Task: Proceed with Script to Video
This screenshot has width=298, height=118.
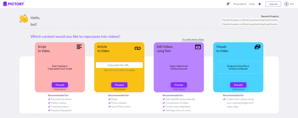Action: point(60,85)
